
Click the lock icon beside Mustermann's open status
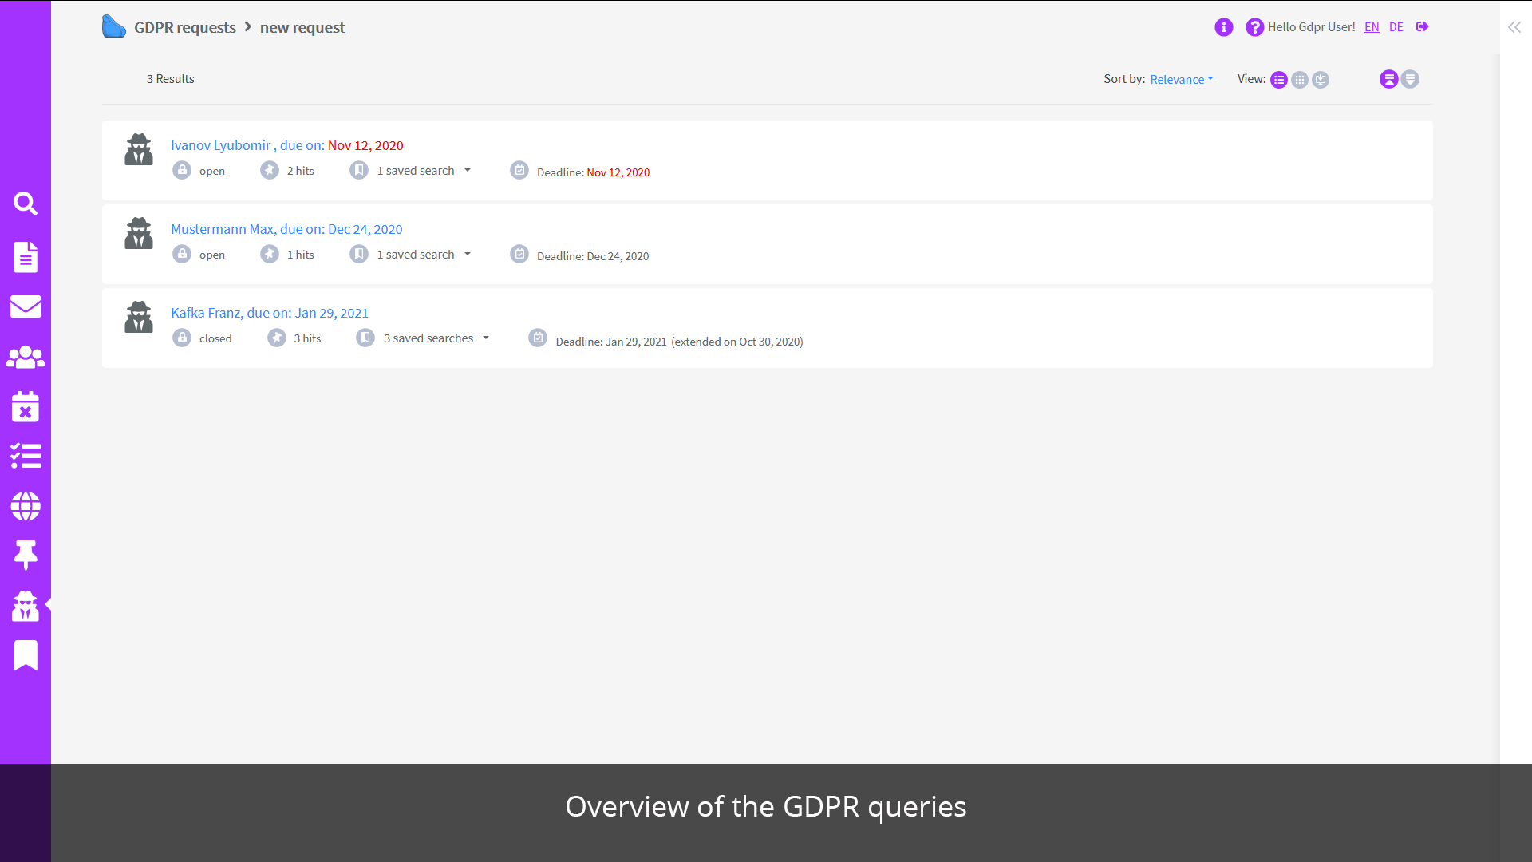coord(182,254)
